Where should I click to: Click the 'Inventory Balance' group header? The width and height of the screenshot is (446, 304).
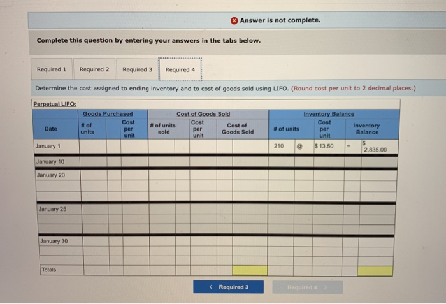tap(329, 114)
